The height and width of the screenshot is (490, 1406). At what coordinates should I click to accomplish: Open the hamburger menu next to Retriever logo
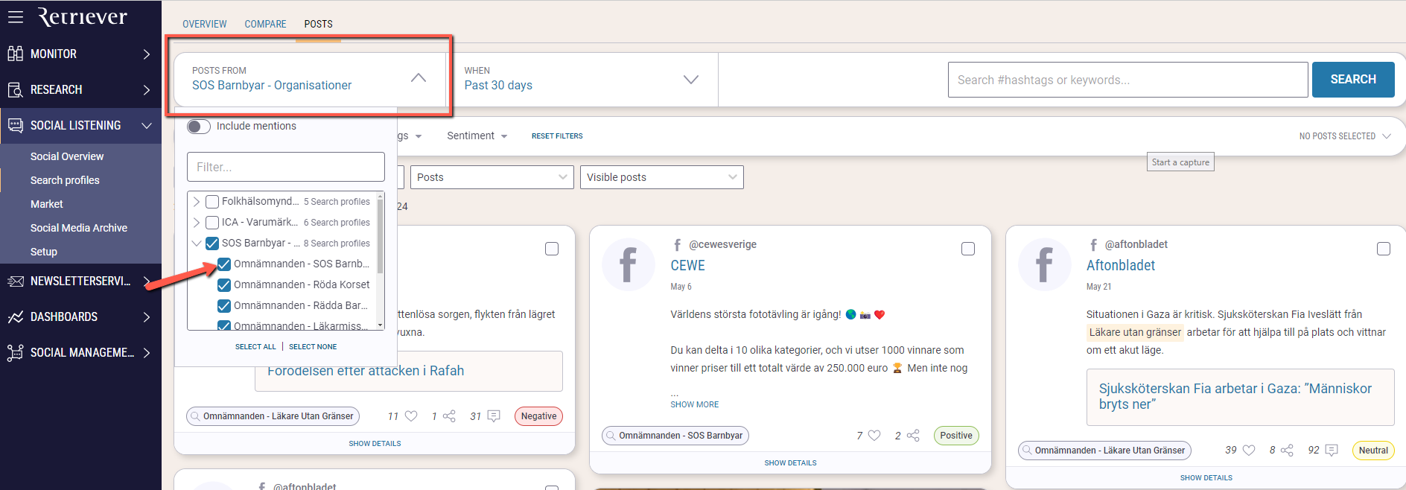point(16,16)
